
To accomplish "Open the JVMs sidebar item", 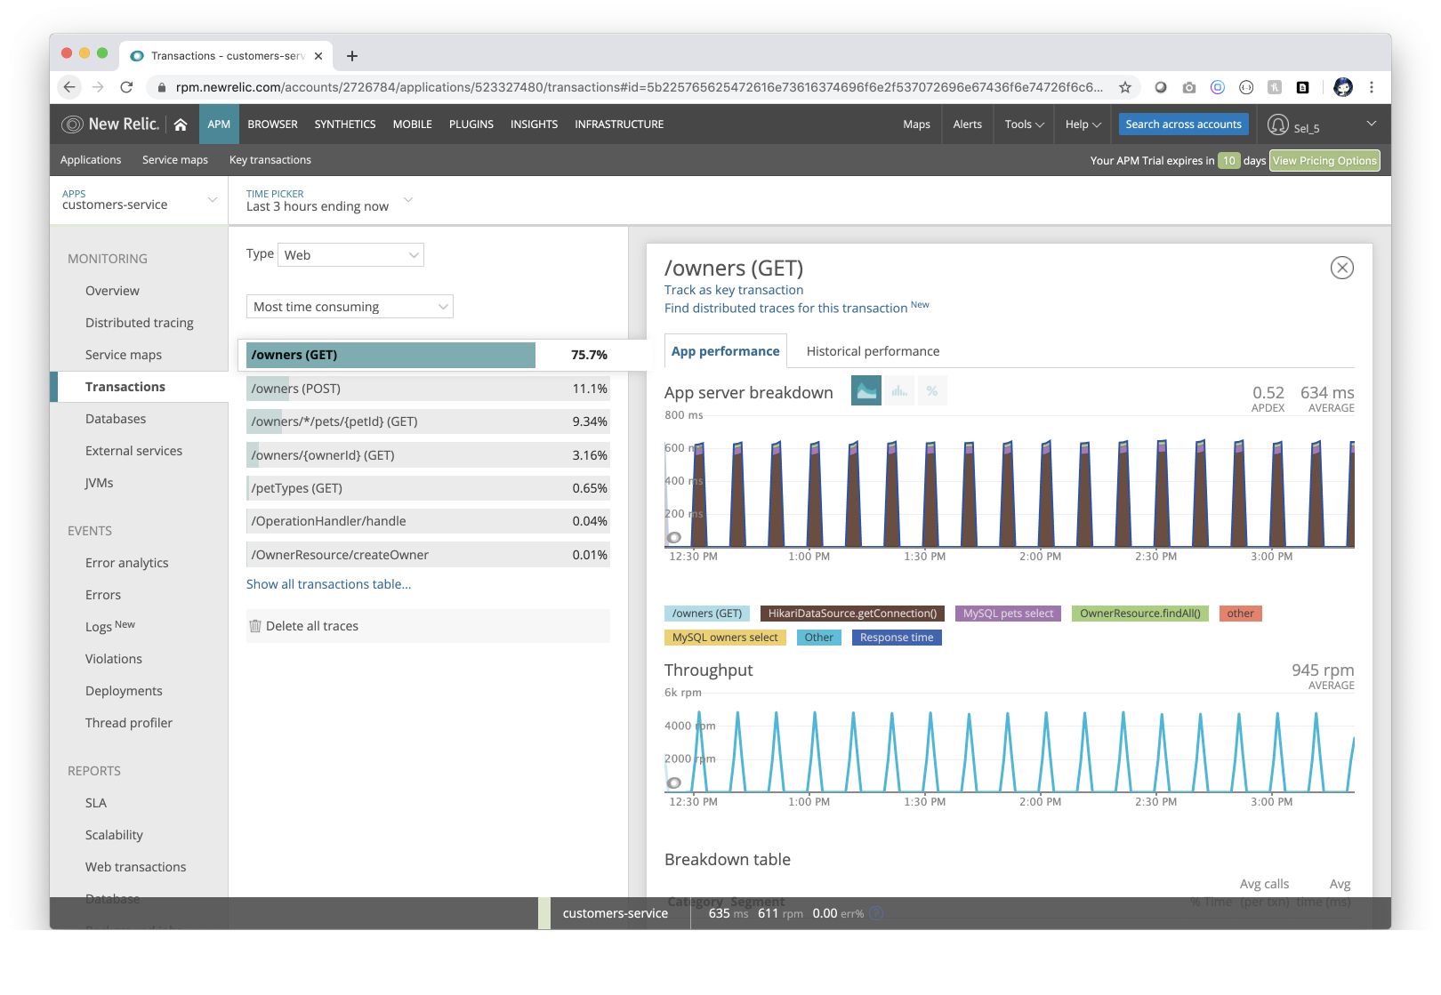I will (99, 483).
